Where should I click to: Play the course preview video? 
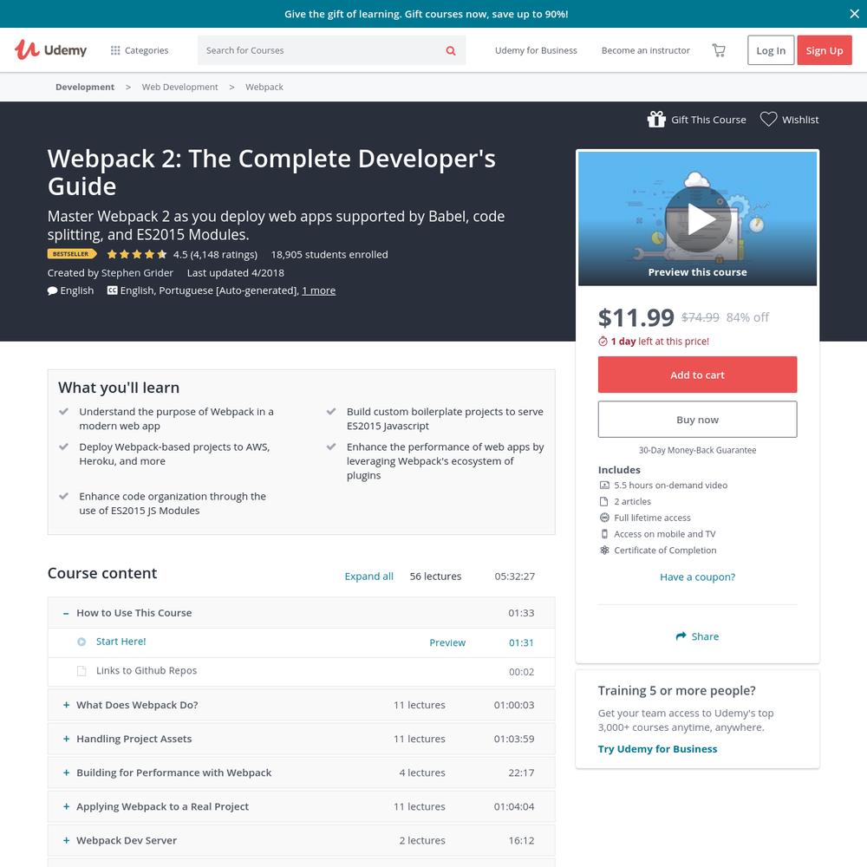(697, 219)
